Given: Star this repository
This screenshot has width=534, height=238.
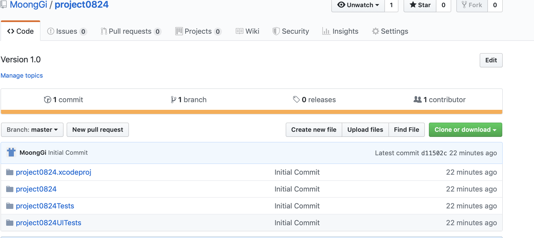Looking at the screenshot, I should (420, 5).
